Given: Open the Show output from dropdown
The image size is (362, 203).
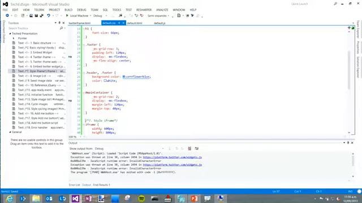Looking at the screenshot, I should click(162, 148).
